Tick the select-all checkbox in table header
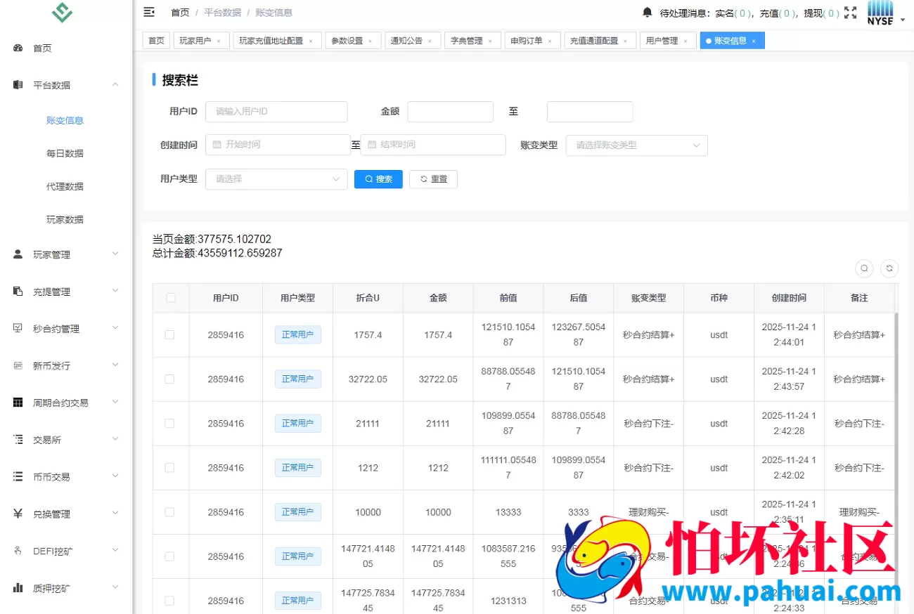The height and width of the screenshot is (614, 914). pyautogui.click(x=171, y=298)
